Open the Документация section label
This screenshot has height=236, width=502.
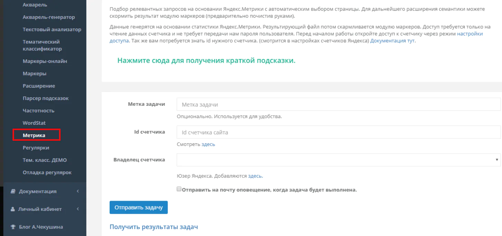[x=38, y=191]
